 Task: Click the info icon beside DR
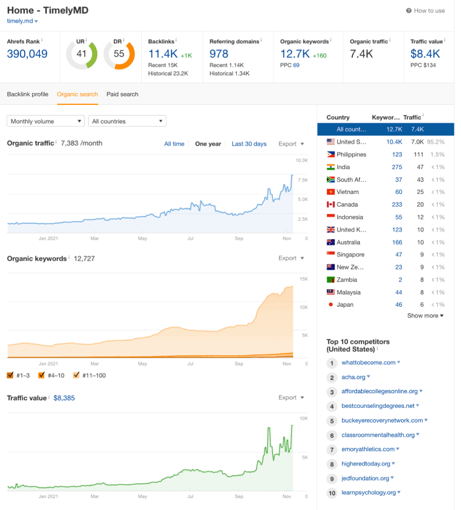pos(124,40)
